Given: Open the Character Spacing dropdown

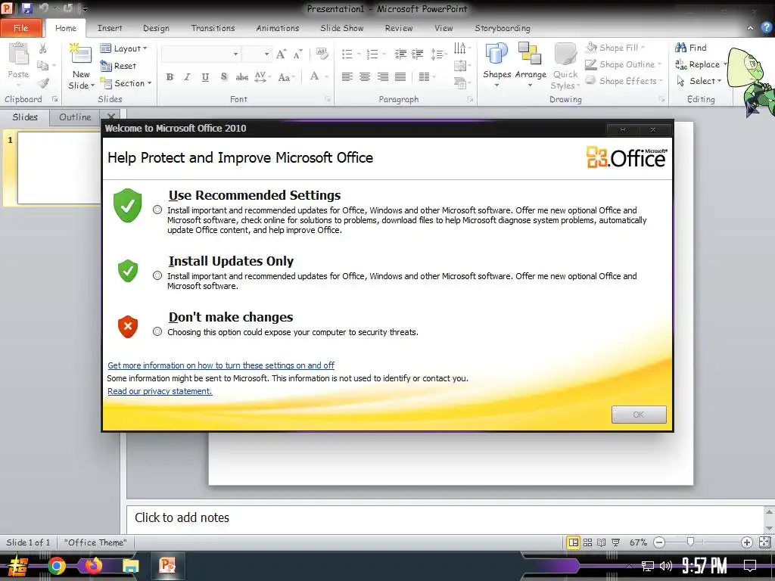Looking at the screenshot, I should pyautogui.click(x=263, y=77).
